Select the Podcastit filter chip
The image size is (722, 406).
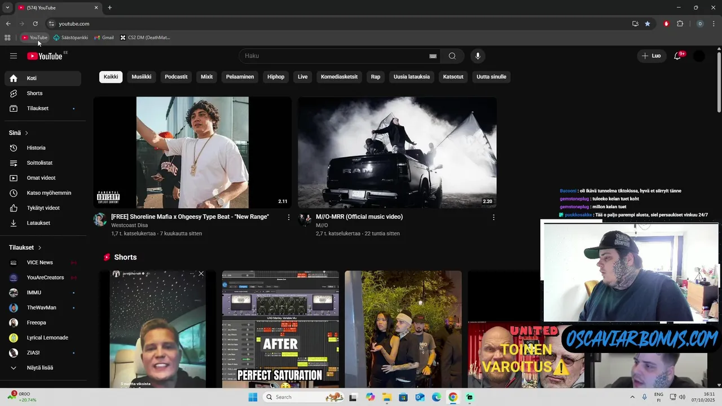point(176,77)
